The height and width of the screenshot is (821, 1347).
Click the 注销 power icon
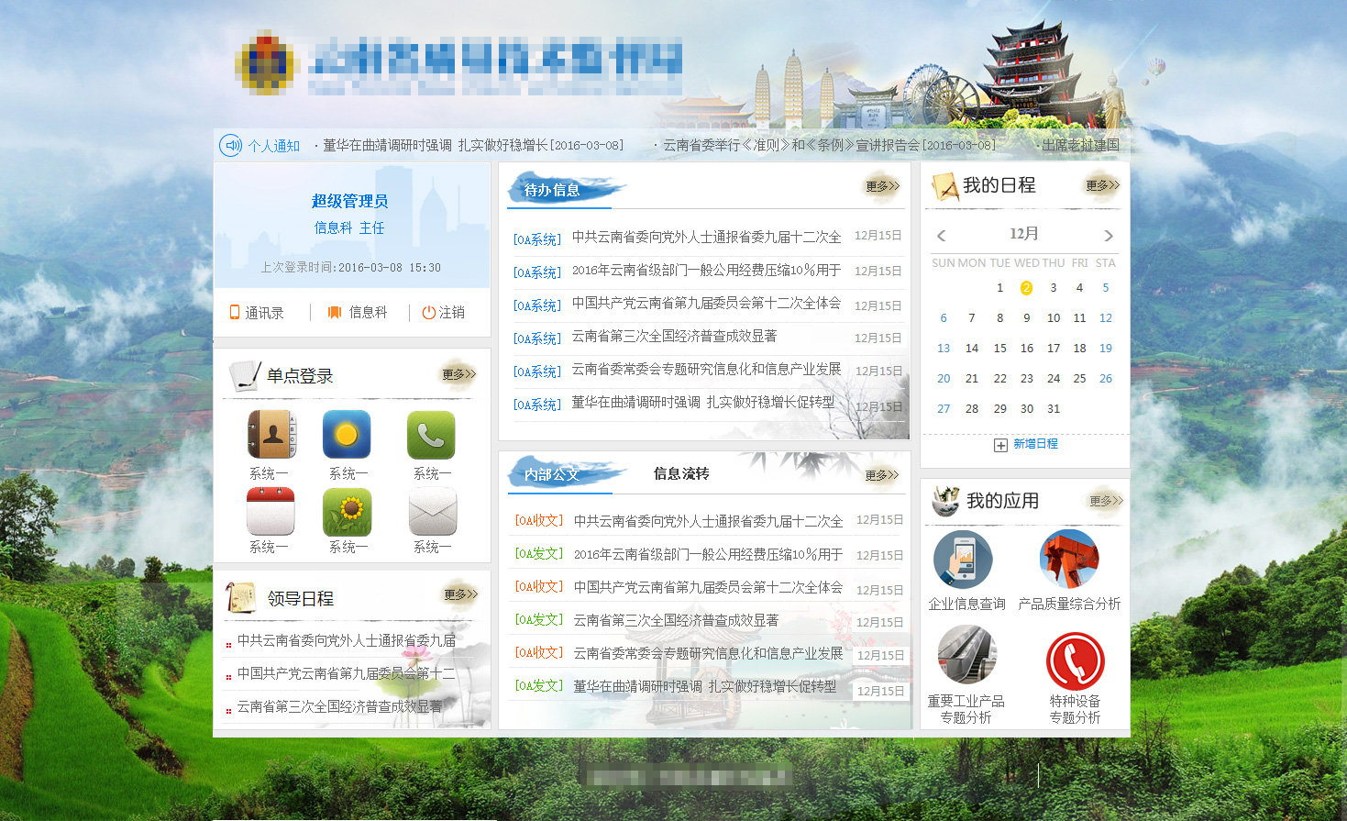428,312
